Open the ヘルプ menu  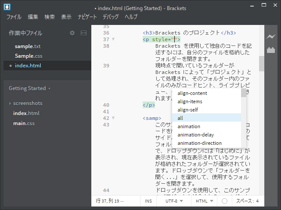(x=131, y=17)
